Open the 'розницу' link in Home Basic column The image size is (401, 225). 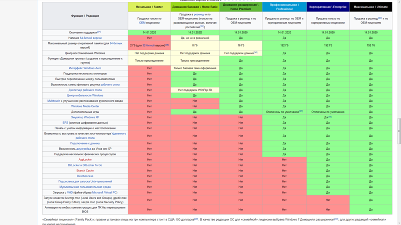(x=199, y=15)
